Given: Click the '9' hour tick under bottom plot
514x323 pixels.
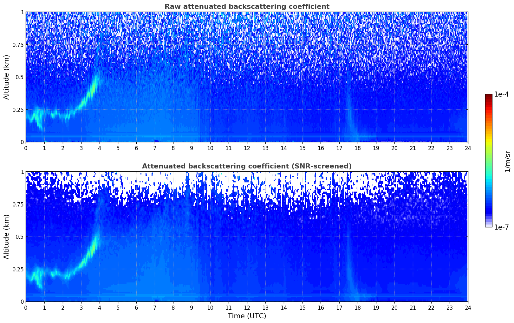Looking at the screenshot, I should coord(192,307).
